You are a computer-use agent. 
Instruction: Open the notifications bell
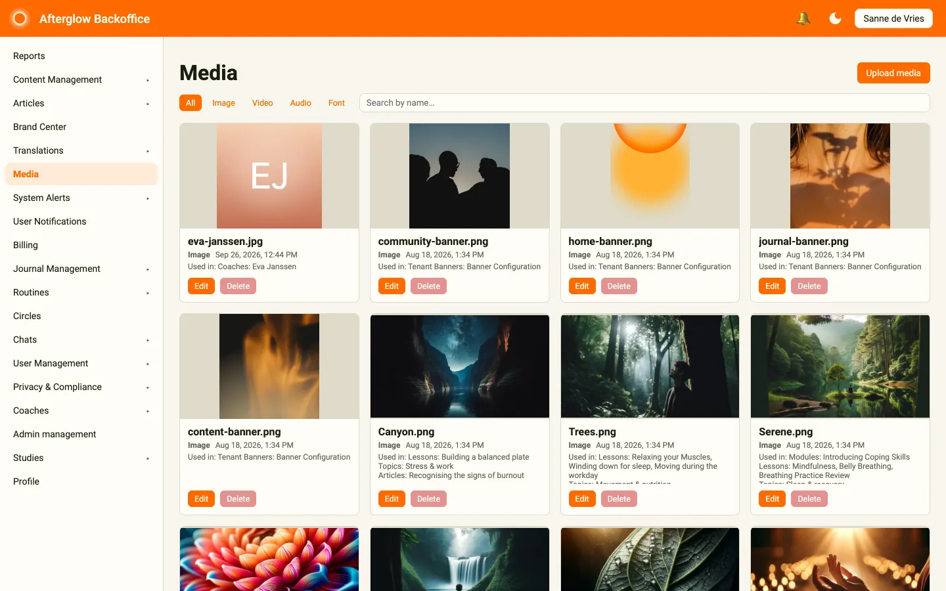click(x=803, y=18)
